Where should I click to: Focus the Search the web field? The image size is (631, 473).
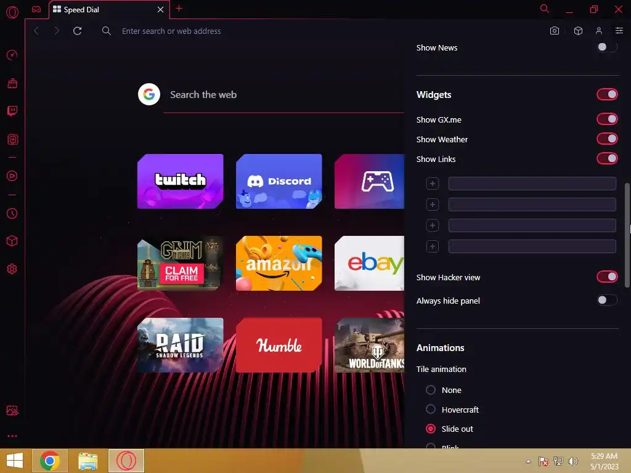coord(283,95)
